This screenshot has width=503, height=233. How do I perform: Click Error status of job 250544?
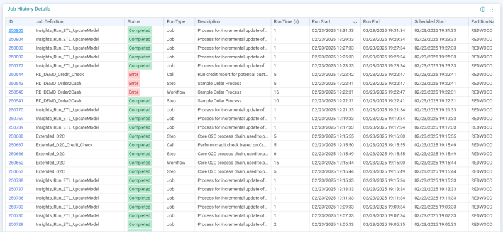coord(133,74)
